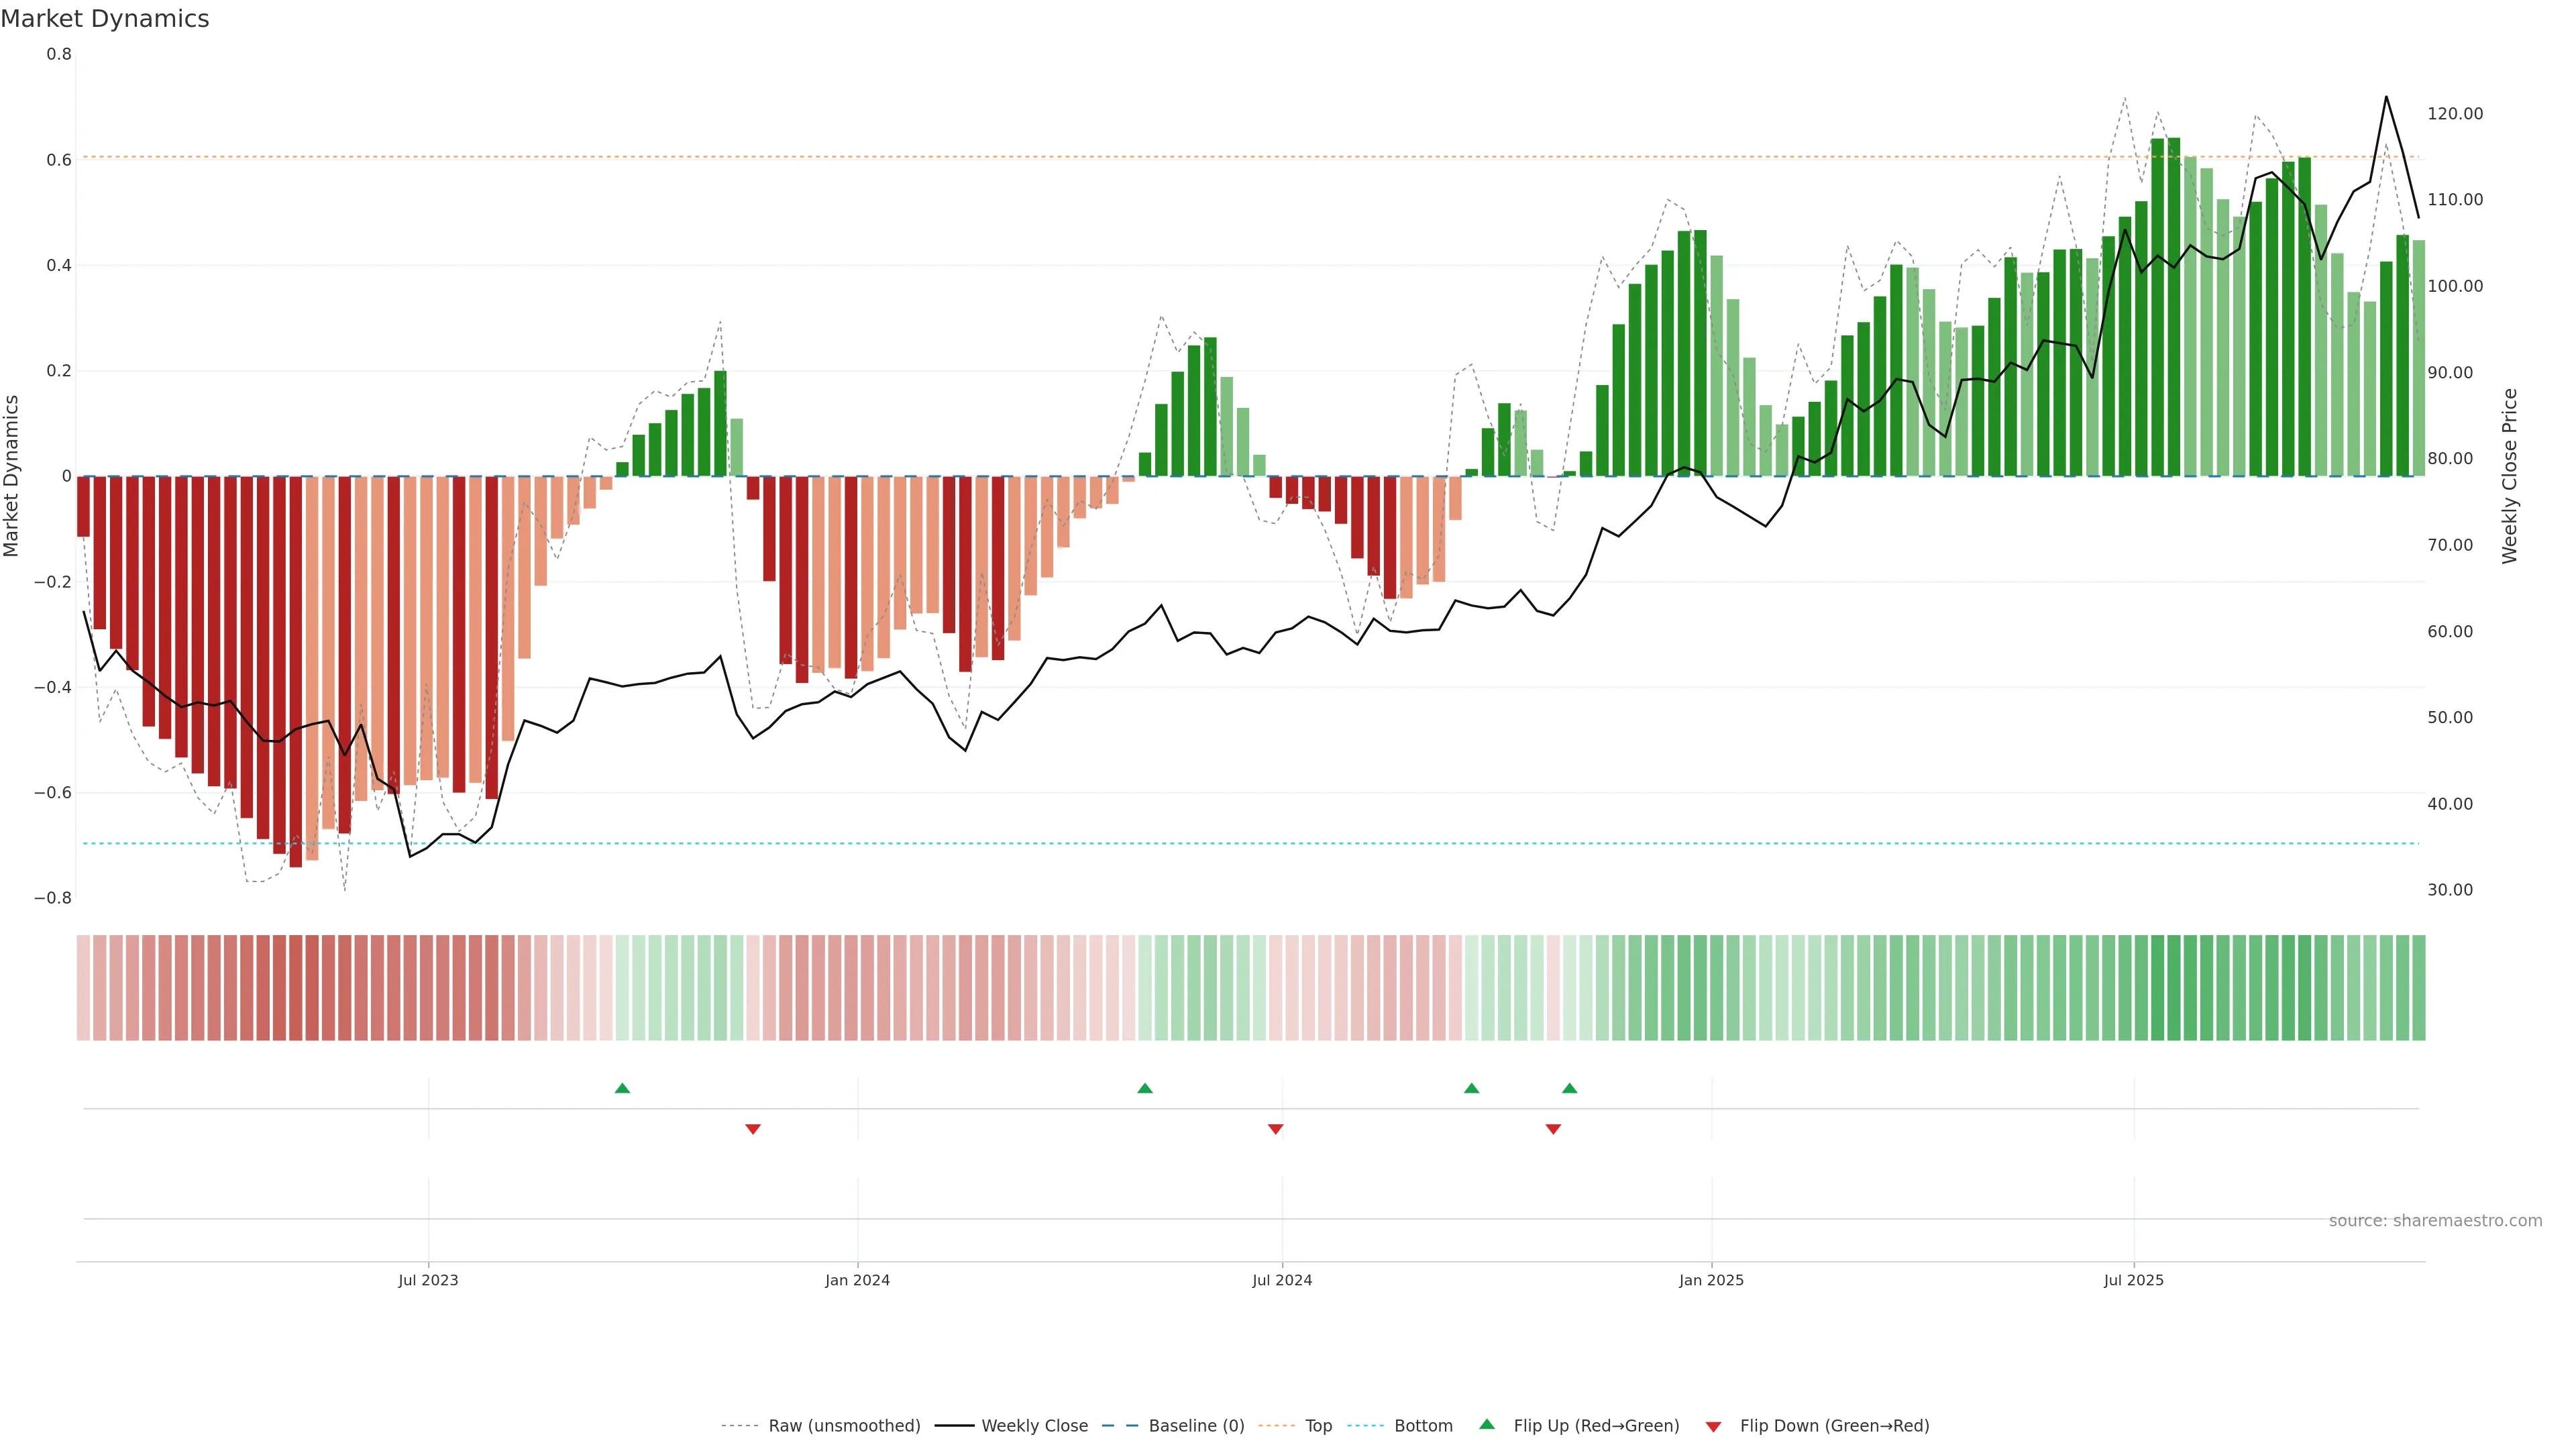Image resolution: width=2576 pixels, height=1449 pixels.
Task: Click the source: sharemaestro.com text
Action: (2435, 1221)
